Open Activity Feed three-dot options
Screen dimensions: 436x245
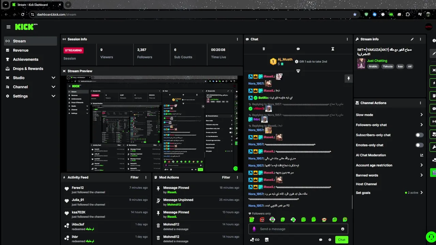[146, 177]
